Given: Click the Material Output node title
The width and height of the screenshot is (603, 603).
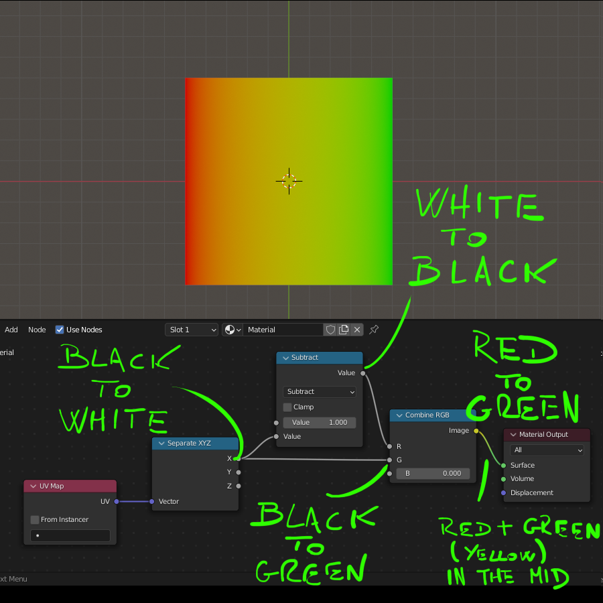Looking at the screenshot, I should pos(543,435).
